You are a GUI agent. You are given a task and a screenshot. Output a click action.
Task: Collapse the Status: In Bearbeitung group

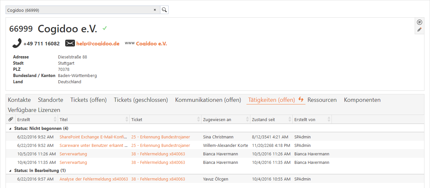pos(10,171)
